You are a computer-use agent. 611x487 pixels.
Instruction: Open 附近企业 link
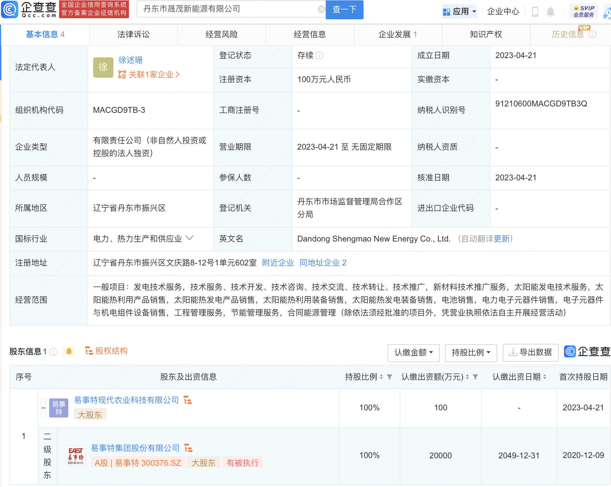278,263
